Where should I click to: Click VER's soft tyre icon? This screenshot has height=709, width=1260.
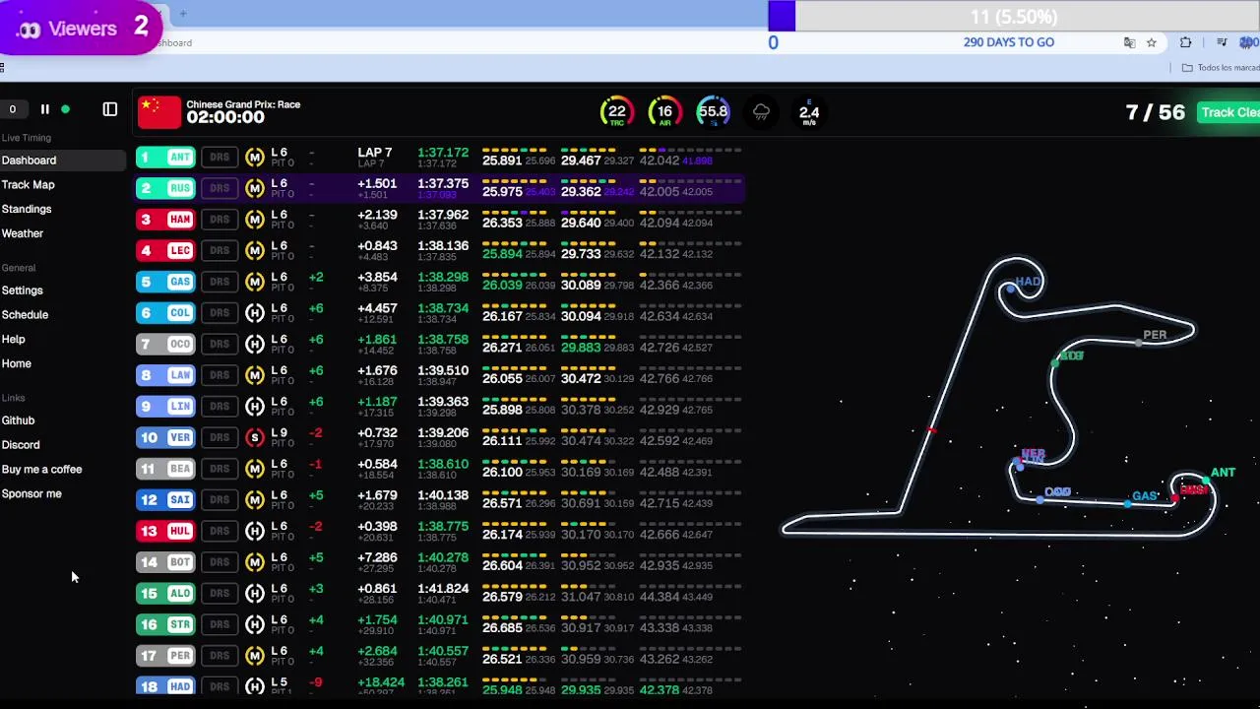click(255, 437)
